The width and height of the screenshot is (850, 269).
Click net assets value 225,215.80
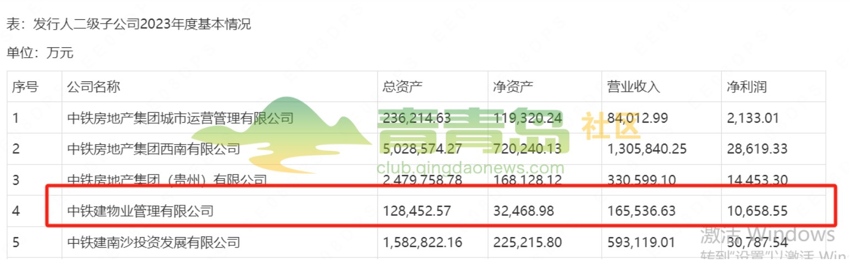point(528,241)
